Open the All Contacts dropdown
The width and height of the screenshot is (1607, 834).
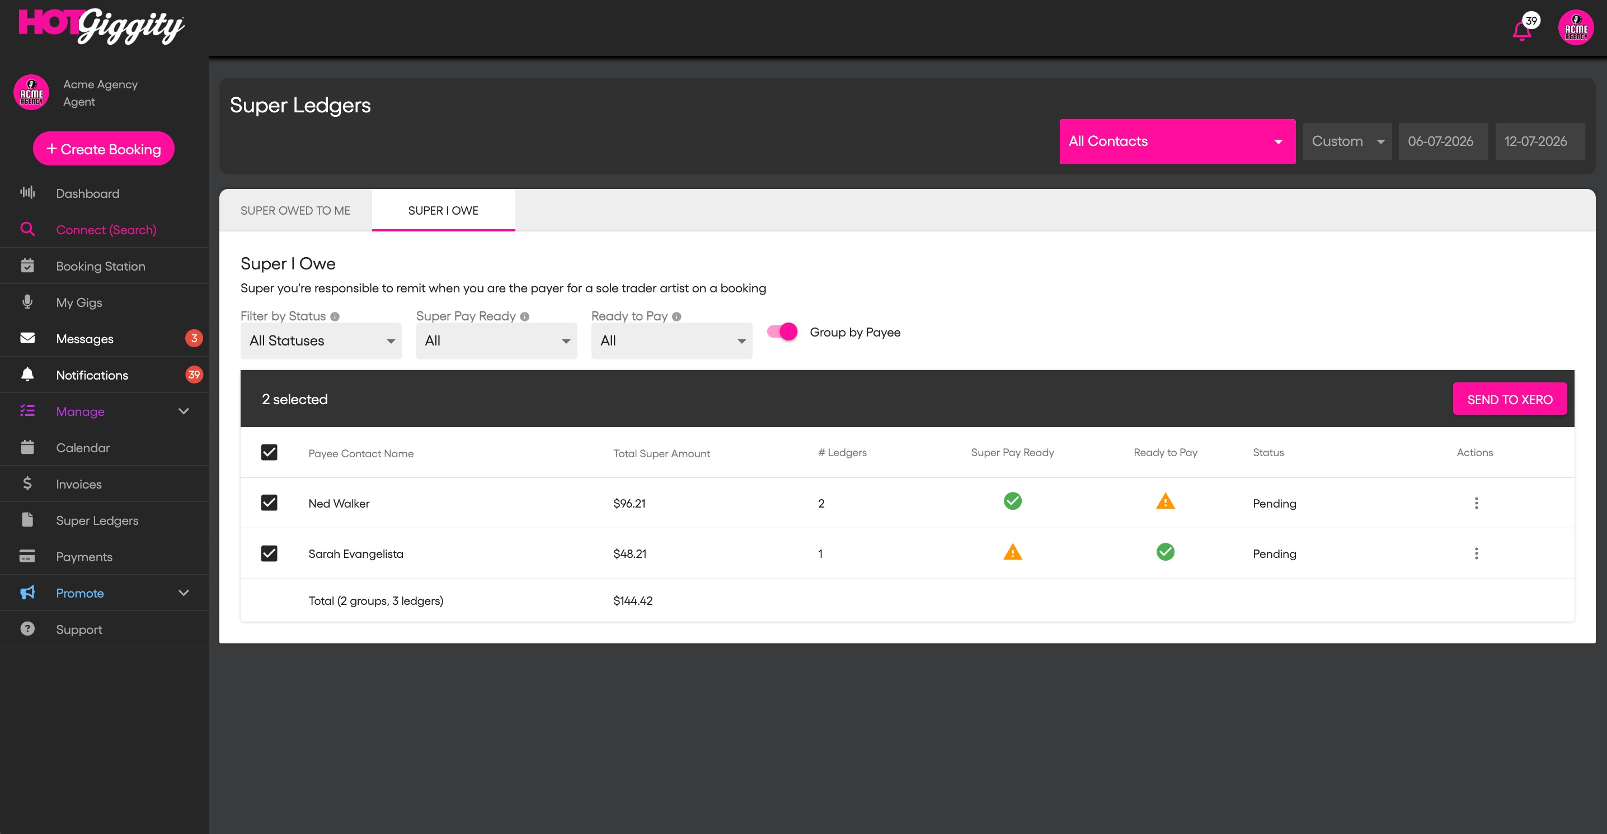[x=1177, y=141]
